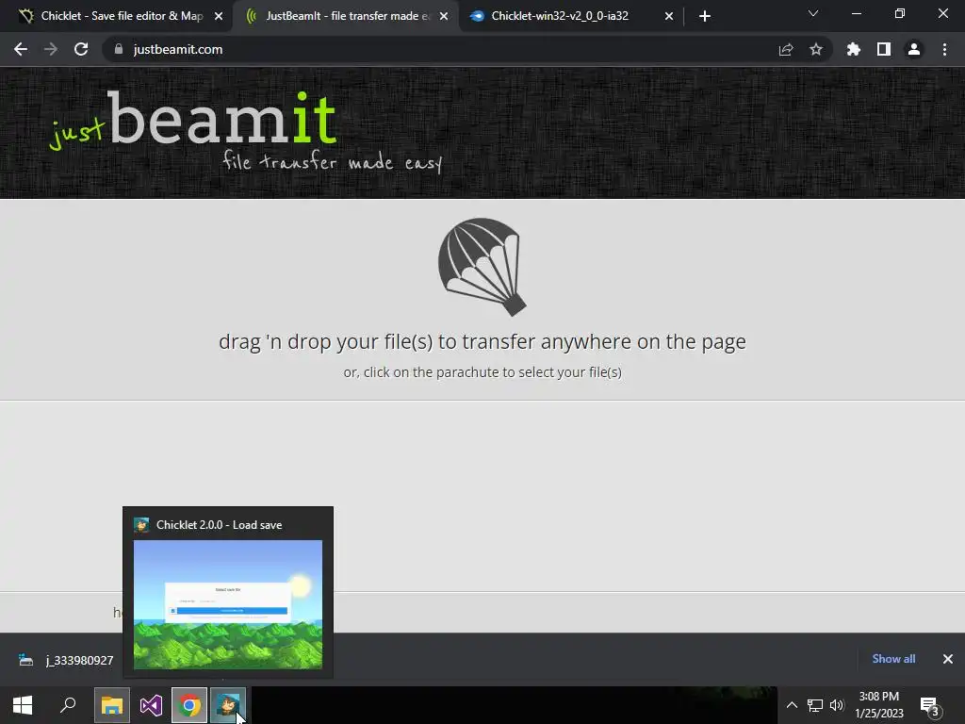
Task: Open Visual Studio from taskbar
Action: point(151,705)
